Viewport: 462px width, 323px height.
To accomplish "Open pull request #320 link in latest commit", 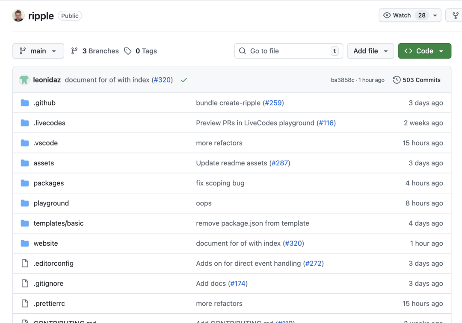I will [x=162, y=80].
